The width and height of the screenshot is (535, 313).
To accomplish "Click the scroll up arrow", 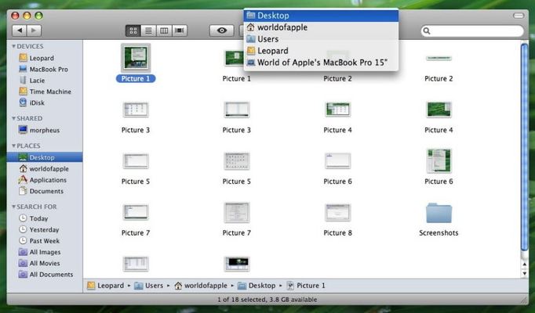I will point(525,264).
